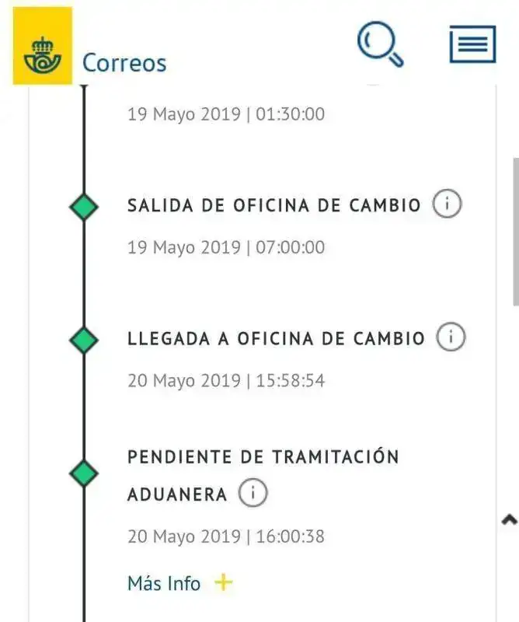Viewport: 519px width, 622px height.
Task: Select the Salida de Oficina de Cambio diamond marker
Action: pyautogui.click(x=84, y=207)
